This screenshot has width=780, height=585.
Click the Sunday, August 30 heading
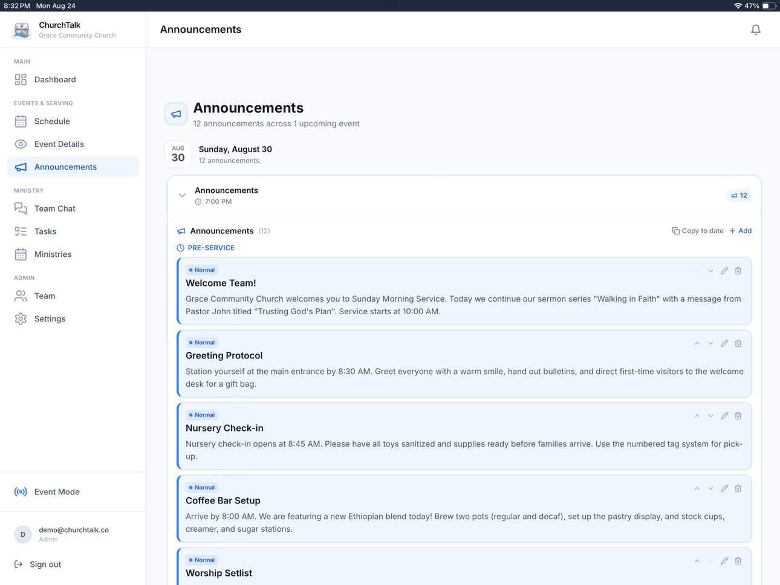click(235, 149)
